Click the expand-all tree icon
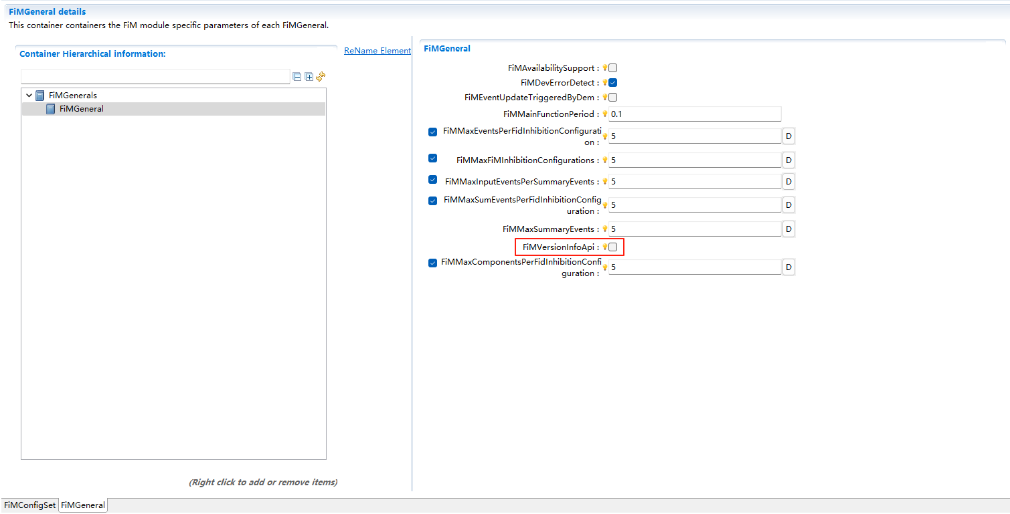1010x514 pixels. point(309,76)
